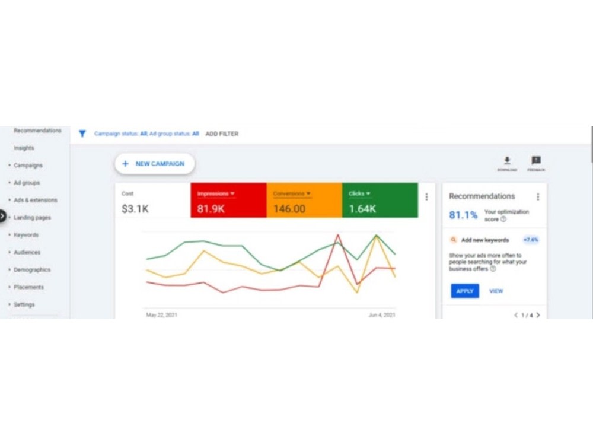
Task: Open the Impressions metric dropdown
Action: (x=216, y=194)
